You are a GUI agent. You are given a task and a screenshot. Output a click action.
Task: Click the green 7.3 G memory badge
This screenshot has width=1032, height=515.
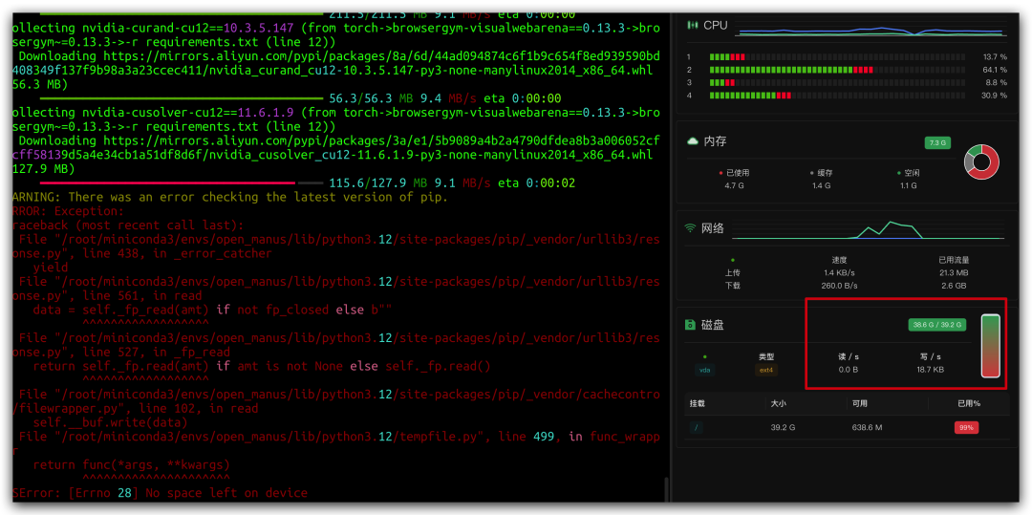coord(936,142)
